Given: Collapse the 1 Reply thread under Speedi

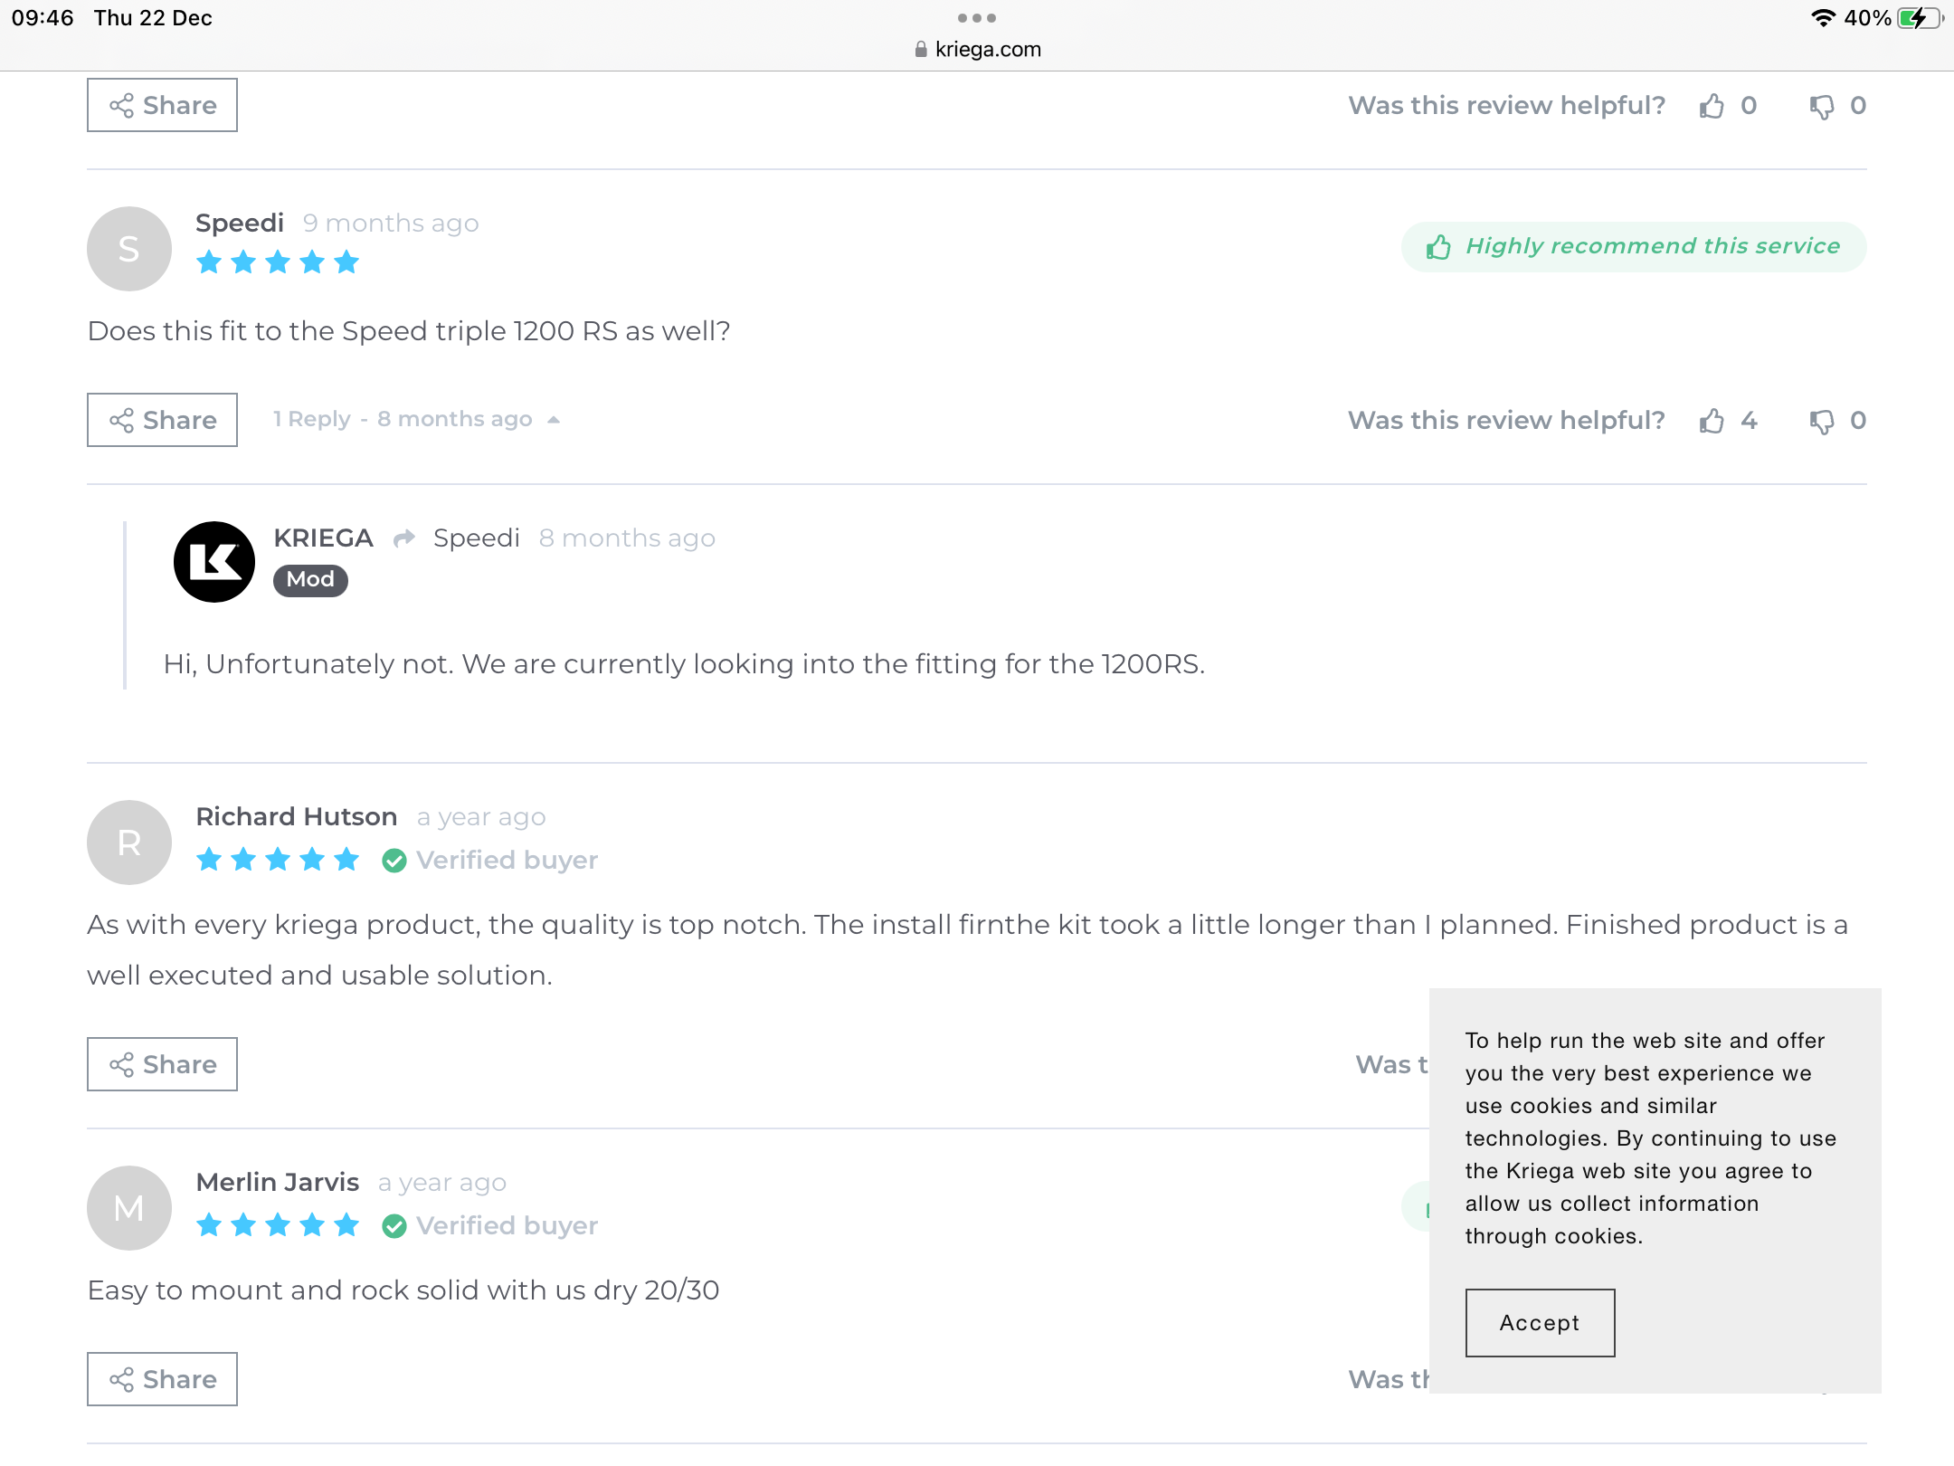Looking at the screenshot, I should 417,420.
